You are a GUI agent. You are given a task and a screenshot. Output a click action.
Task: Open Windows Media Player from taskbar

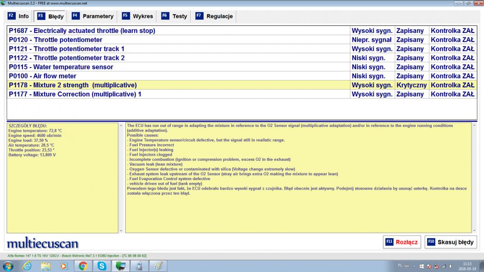click(x=64, y=266)
